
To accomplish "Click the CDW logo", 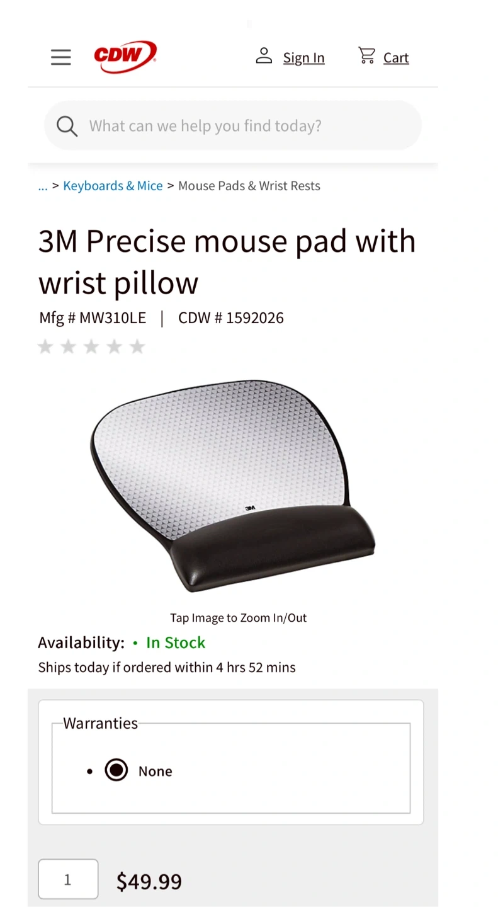I will (x=125, y=57).
